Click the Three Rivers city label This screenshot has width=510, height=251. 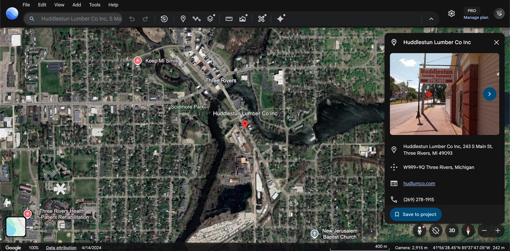pos(221,81)
